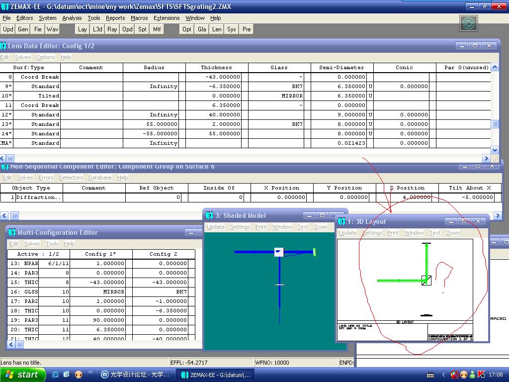Click right scroll arrow in Non-Sequential Component Editor
509x382 pixels.
coord(497,215)
